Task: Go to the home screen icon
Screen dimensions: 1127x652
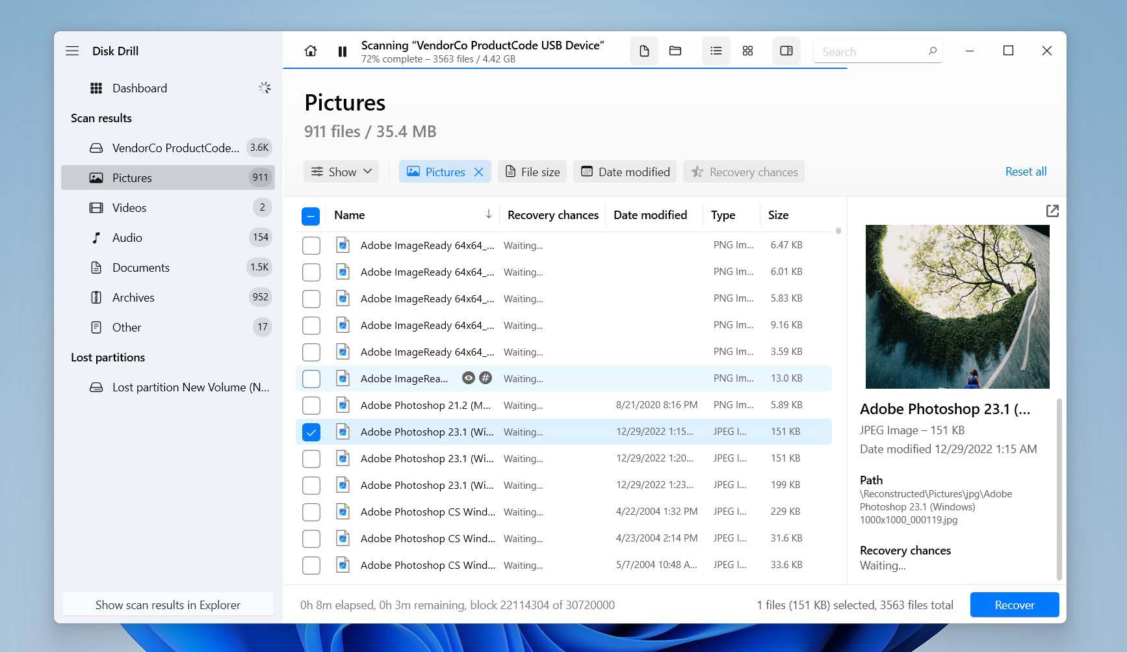Action: pyautogui.click(x=311, y=51)
